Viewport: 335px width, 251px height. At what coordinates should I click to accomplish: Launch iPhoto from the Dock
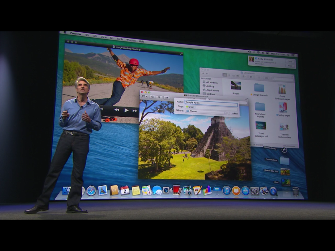click(x=187, y=191)
